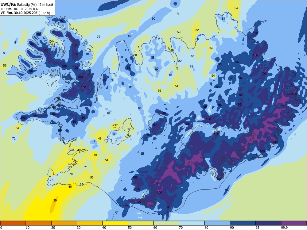Click the '78' humidity value on the map

pos(52,180)
